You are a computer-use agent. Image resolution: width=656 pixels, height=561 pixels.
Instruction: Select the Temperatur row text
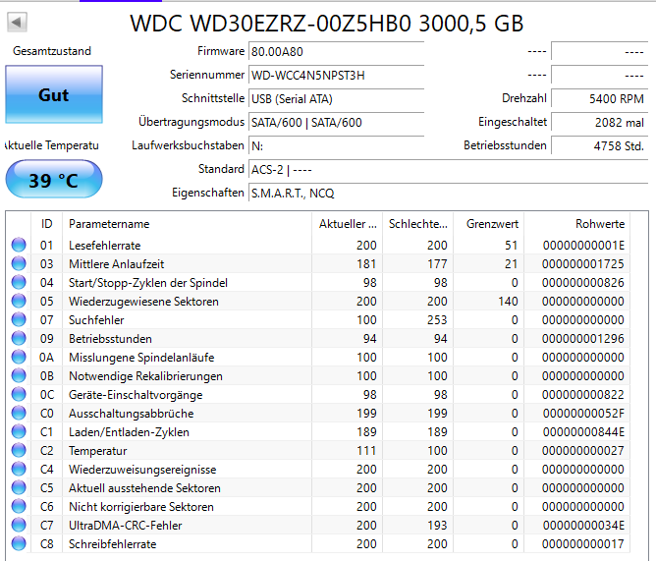tap(97, 451)
